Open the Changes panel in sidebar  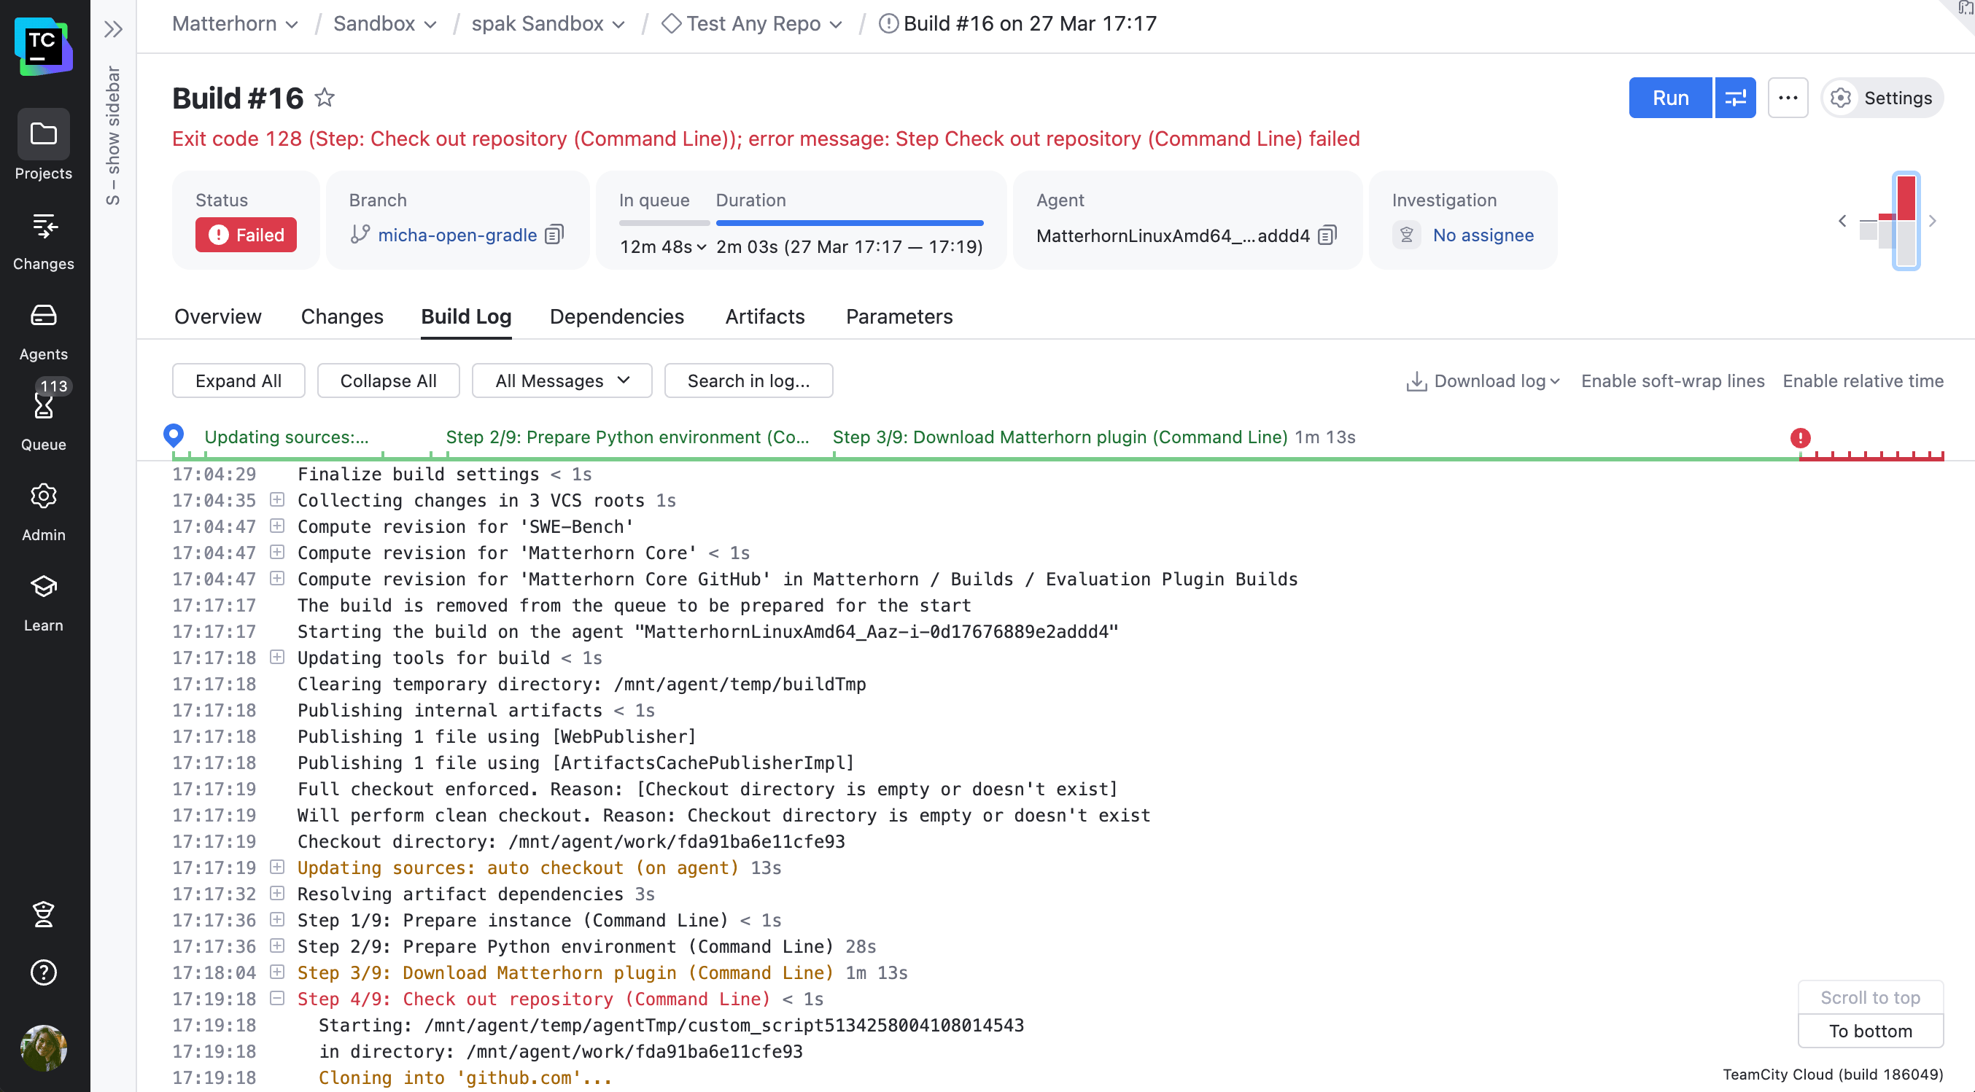click(x=43, y=239)
